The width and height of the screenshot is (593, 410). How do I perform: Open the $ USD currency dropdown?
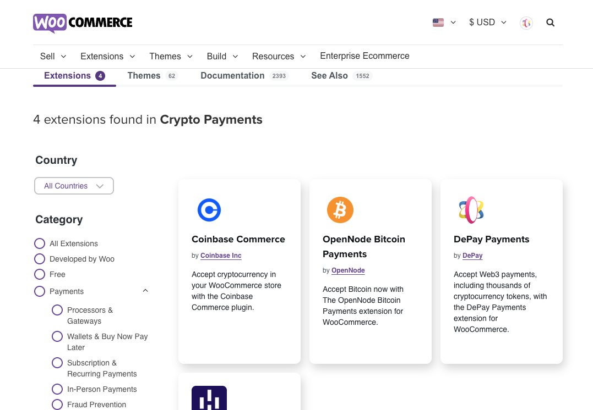[487, 23]
